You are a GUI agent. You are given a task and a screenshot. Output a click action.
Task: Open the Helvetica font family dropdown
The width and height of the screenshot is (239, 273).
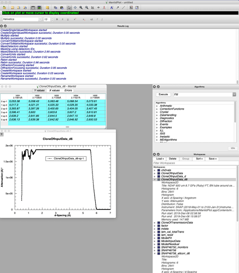coord(40,19)
